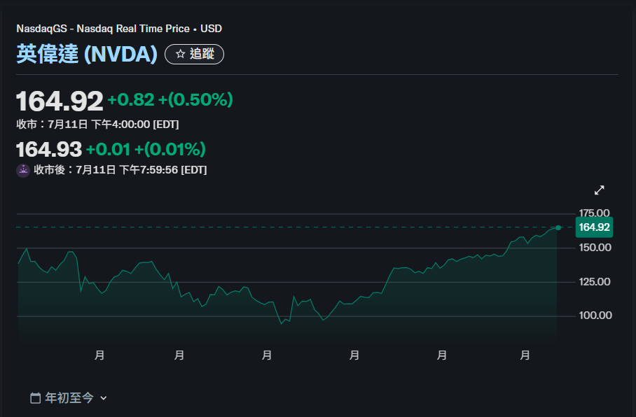This screenshot has height=417, width=636.
Task: Click the 175.00 y-axis label
Action: point(594,213)
